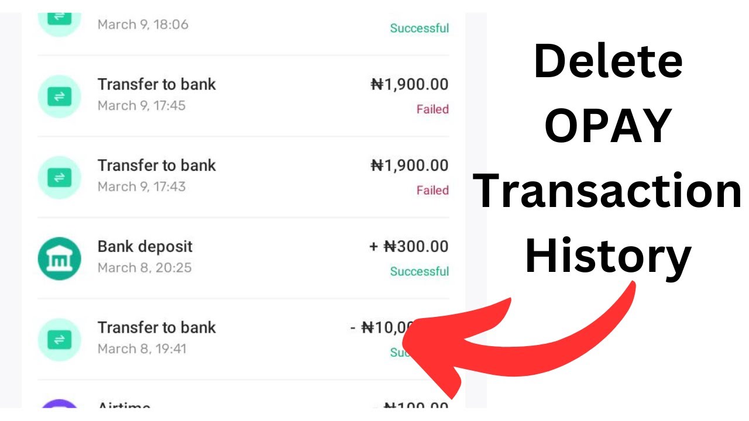
Task: Tap the Bank deposit building icon
Action: (x=59, y=258)
